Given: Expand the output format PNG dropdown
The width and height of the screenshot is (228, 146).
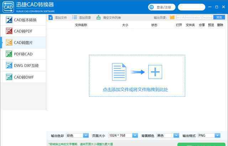Looking at the screenshot, I should (217, 135).
